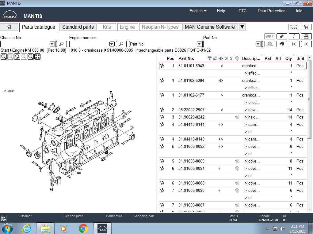Viewport: 313px width, 234px height.
Task: Click the Data Protection link
Action: click(x=271, y=11)
